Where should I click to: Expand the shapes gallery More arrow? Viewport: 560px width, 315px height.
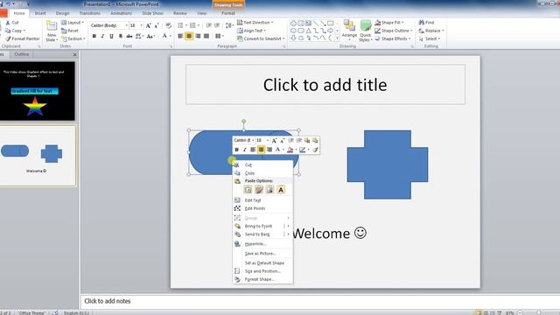tap(337, 38)
